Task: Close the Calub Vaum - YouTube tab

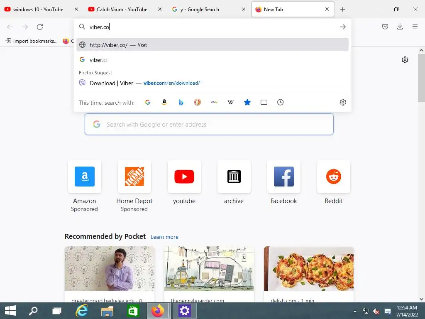Action: (x=160, y=10)
